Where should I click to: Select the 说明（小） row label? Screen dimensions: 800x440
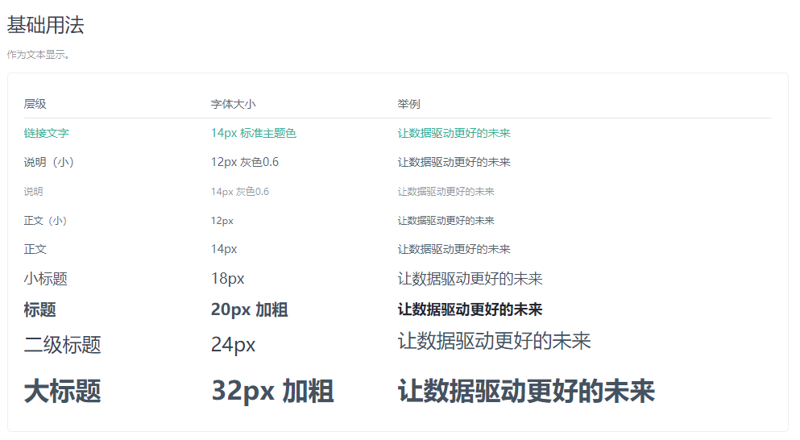[52, 162]
